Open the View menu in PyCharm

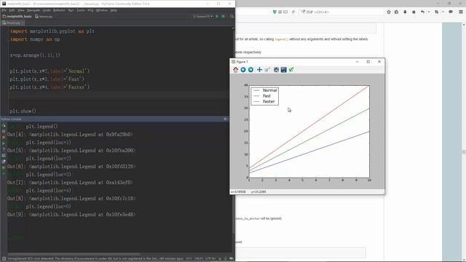(21, 10)
